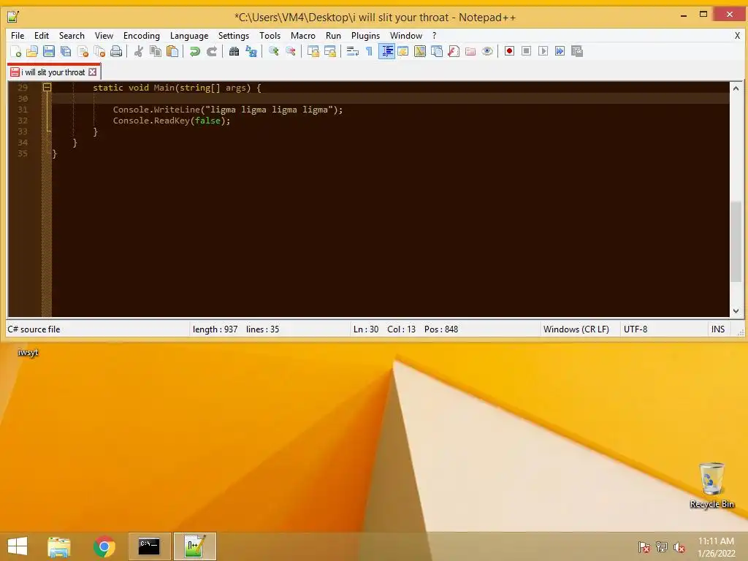Open the User Defined Language dialog icon

[x=403, y=51]
